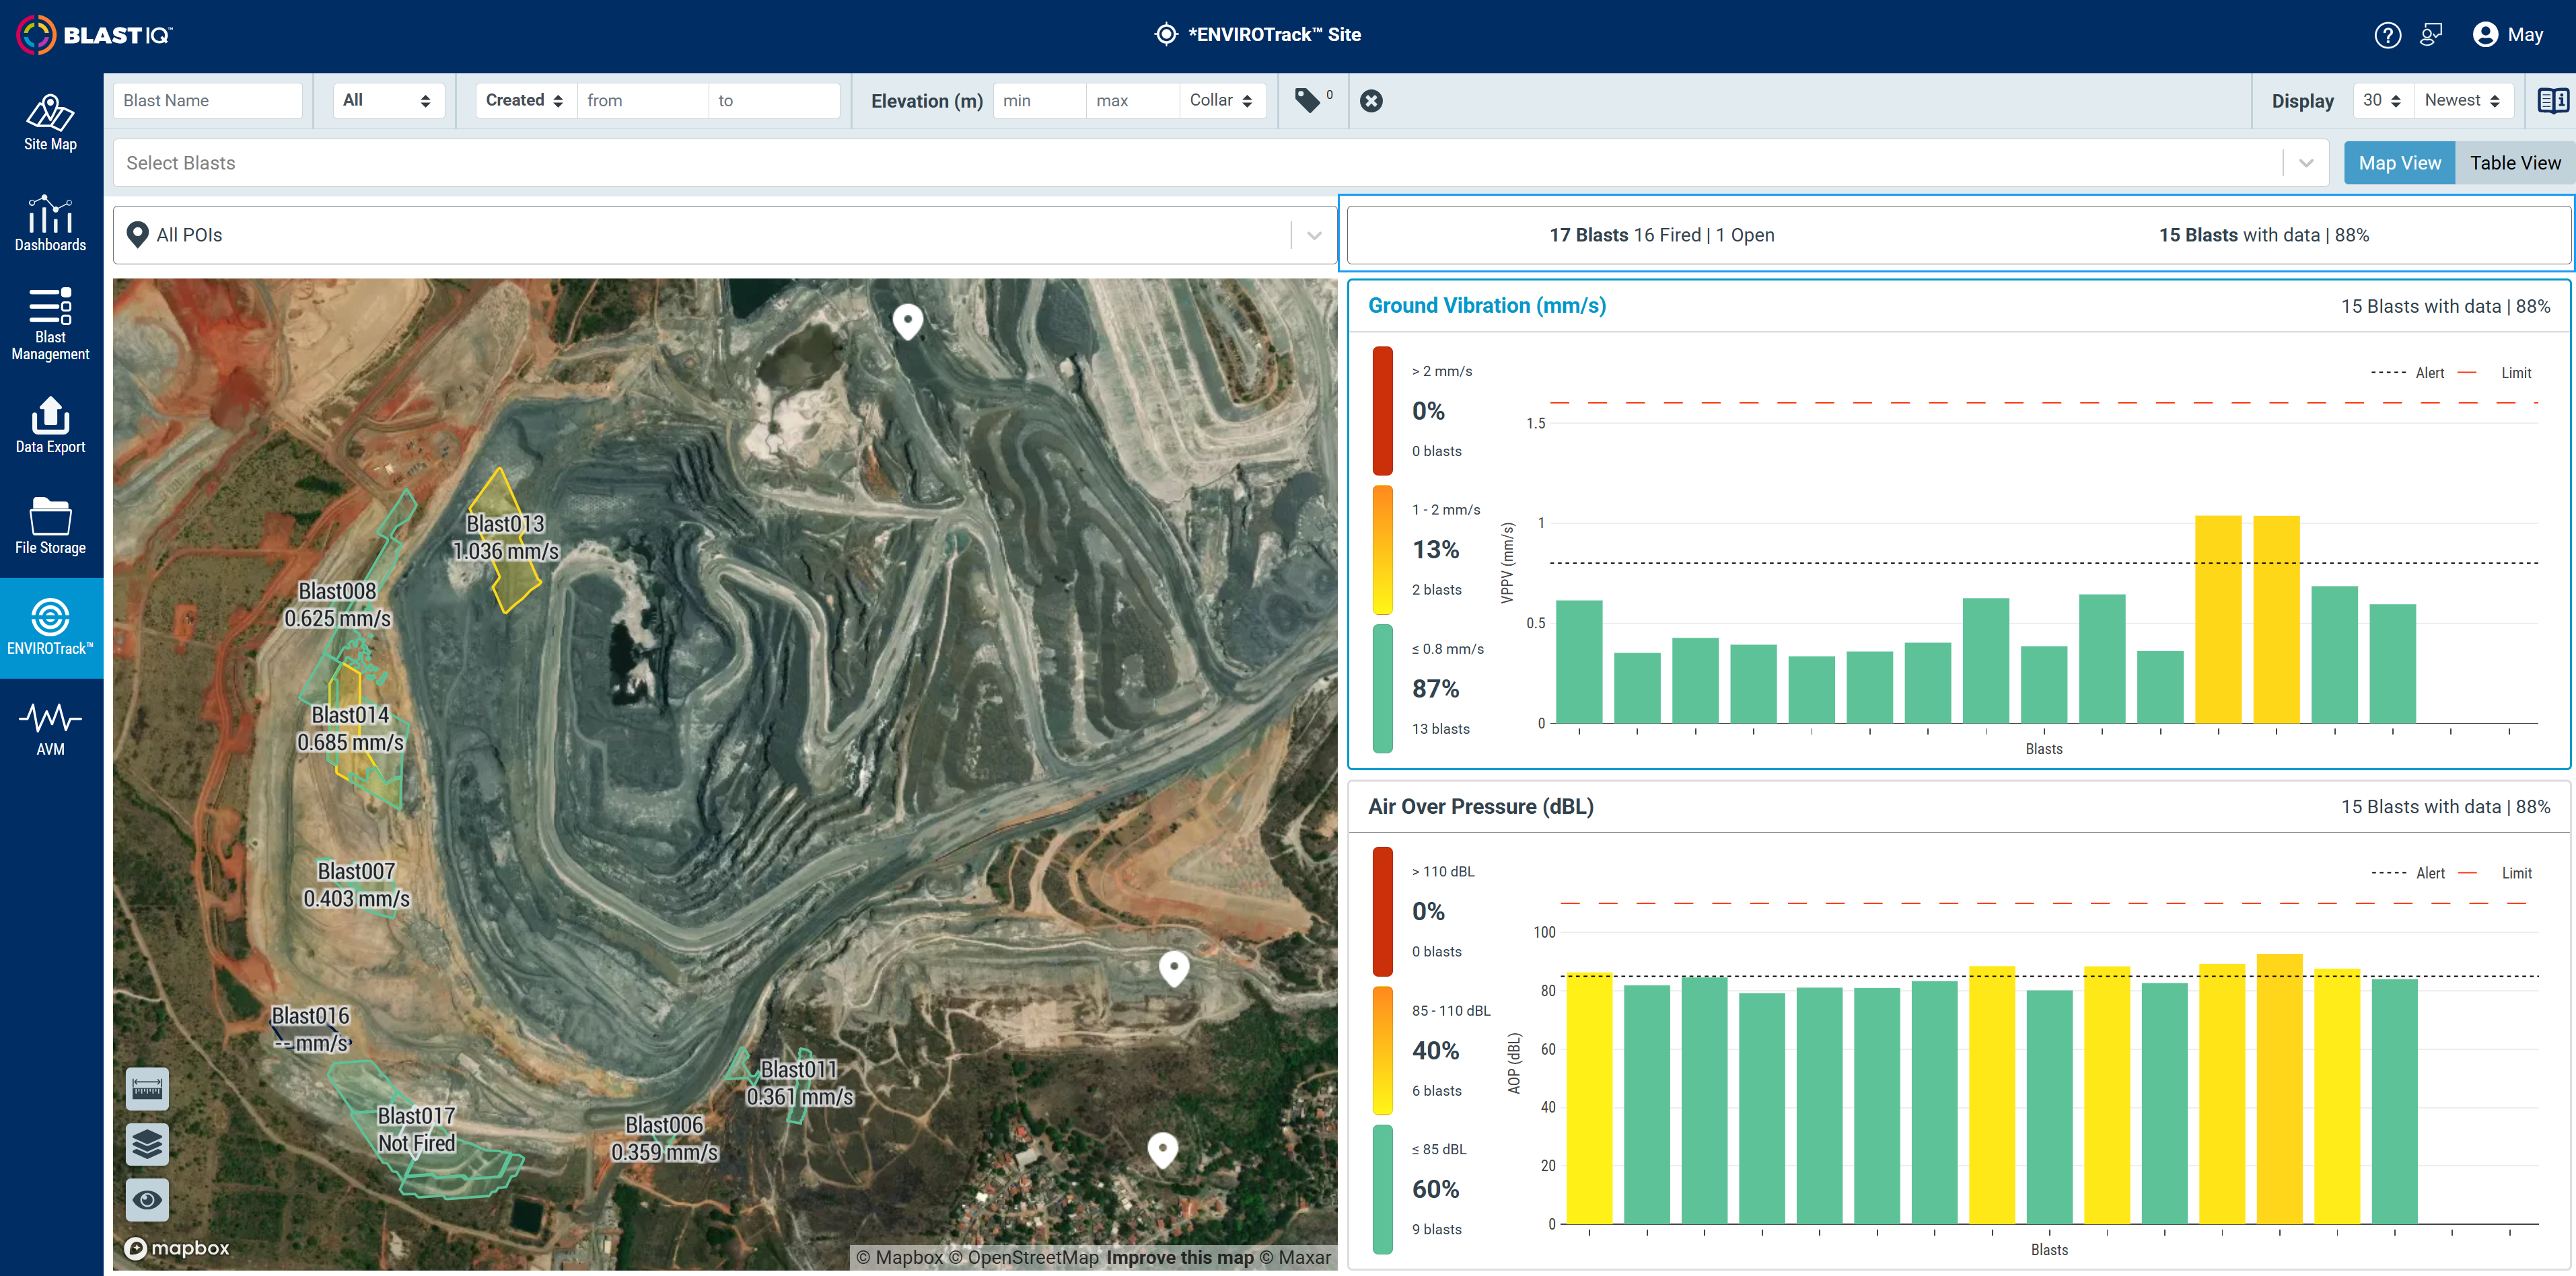Viewport: 2576px width, 1276px height.
Task: Select the Blast006 map label
Action: [x=664, y=1138]
